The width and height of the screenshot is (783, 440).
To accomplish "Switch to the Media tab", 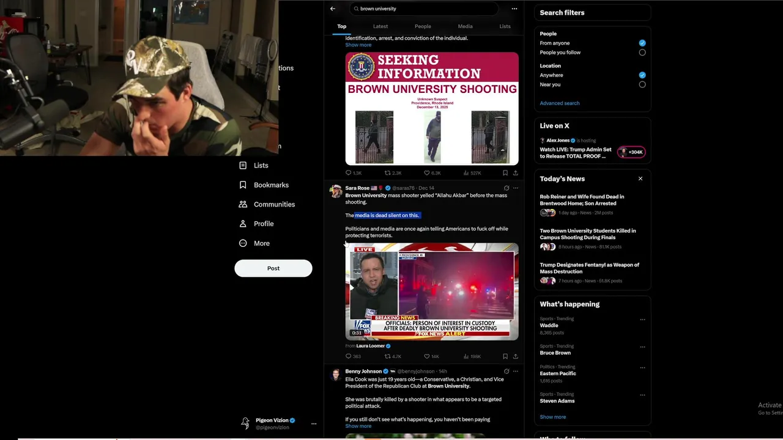I will (x=465, y=26).
